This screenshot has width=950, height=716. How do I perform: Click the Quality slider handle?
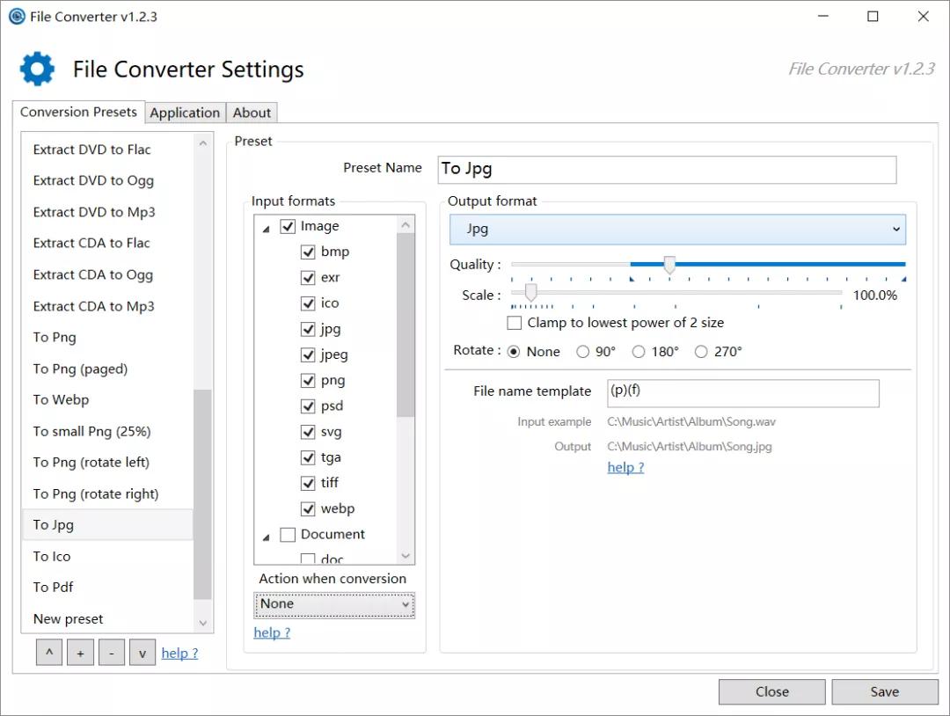[669, 265]
